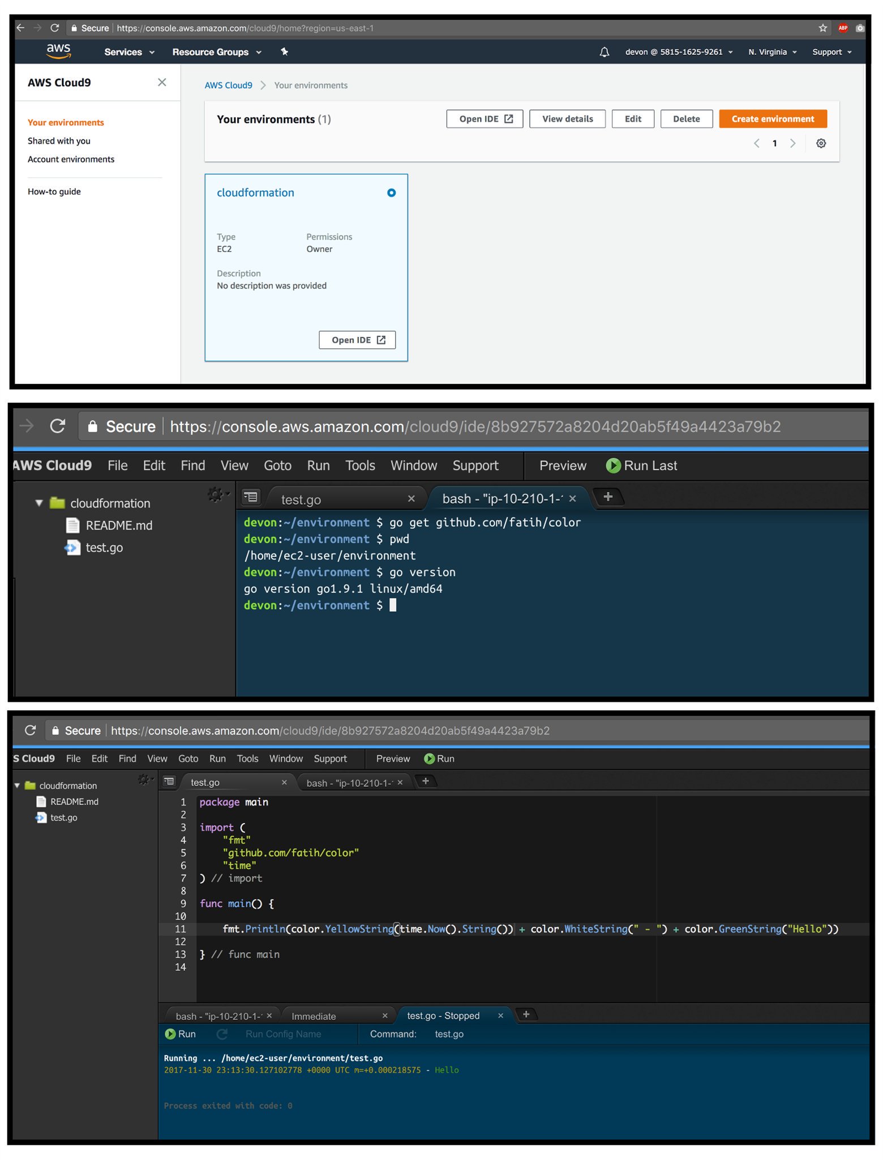The width and height of the screenshot is (883, 1160).
Task: Add a new tab with the plus in Run Last IDE
Action: tap(608, 497)
